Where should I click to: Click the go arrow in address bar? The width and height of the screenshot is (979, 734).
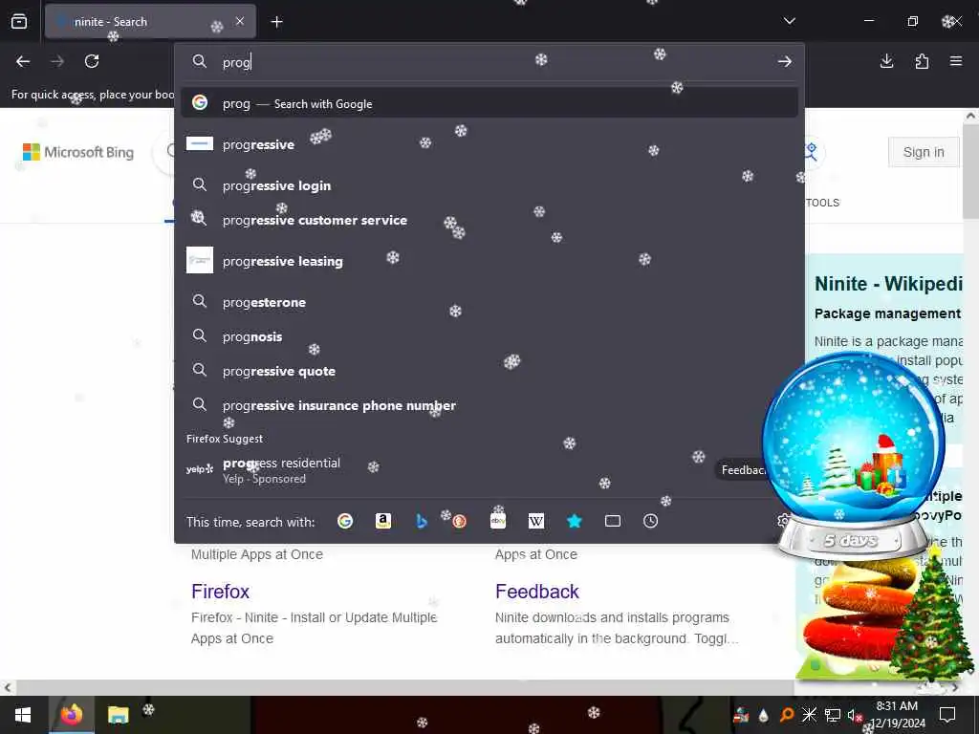[785, 62]
